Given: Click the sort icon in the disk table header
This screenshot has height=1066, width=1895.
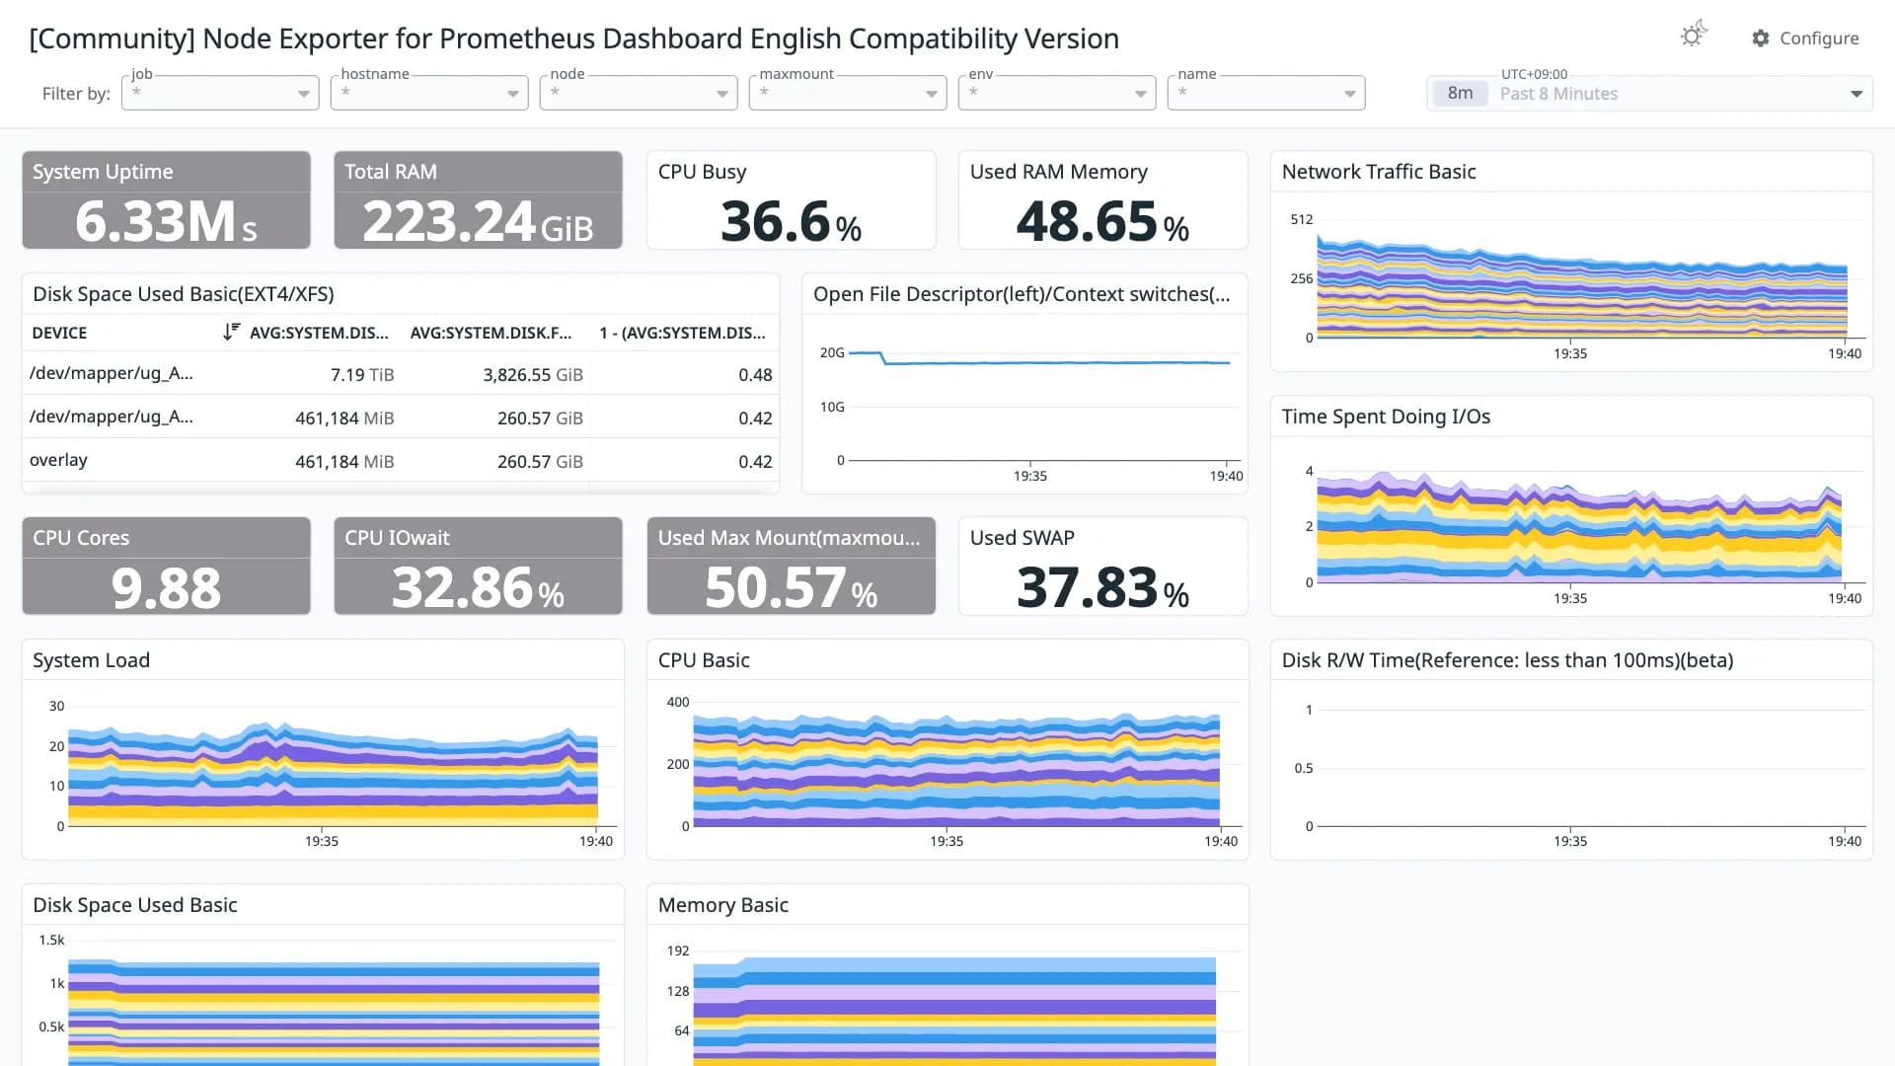Looking at the screenshot, I should click(231, 332).
